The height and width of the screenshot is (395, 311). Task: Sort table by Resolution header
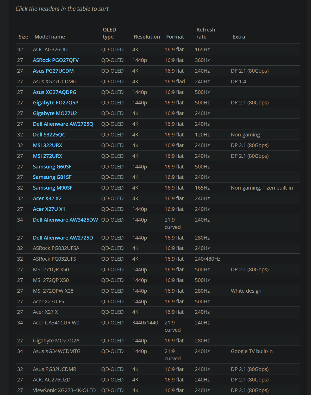(147, 37)
